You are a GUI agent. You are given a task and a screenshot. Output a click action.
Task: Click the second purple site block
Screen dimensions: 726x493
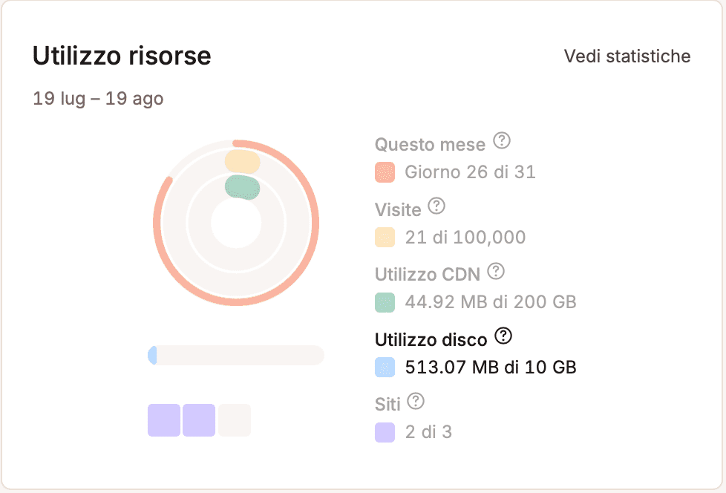tap(199, 420)
